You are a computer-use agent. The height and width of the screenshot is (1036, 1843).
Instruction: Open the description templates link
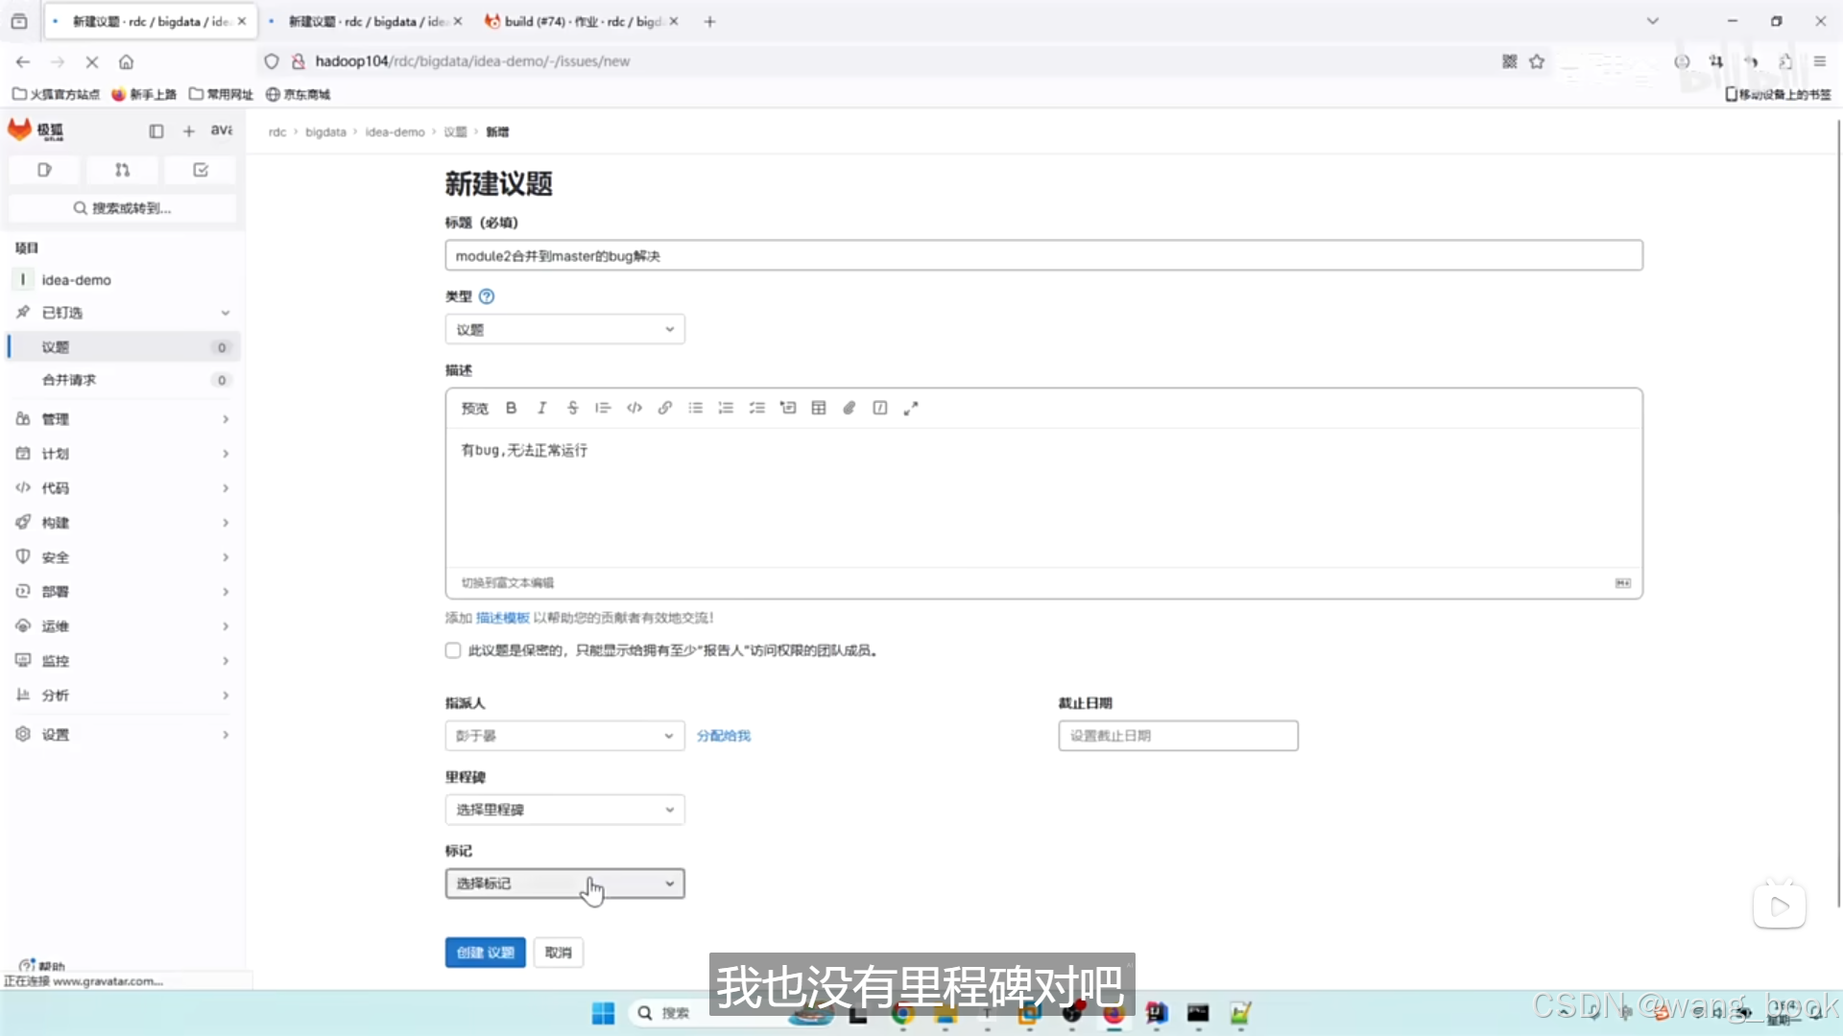tap(502, 618)
